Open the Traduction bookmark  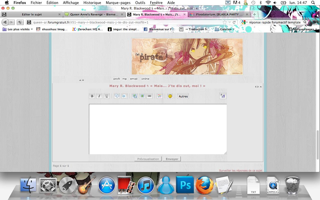[195, 29]
